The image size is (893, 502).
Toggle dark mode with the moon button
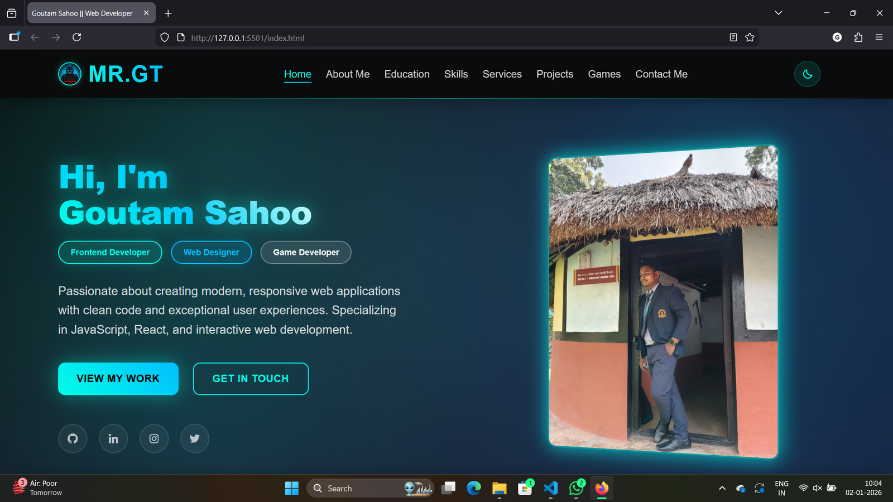tap(807, 74)
